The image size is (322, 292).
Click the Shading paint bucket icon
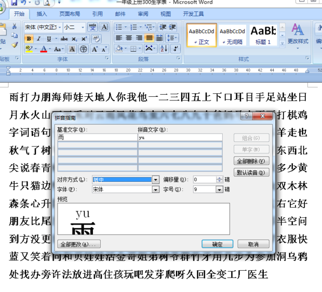pos(119,49)
